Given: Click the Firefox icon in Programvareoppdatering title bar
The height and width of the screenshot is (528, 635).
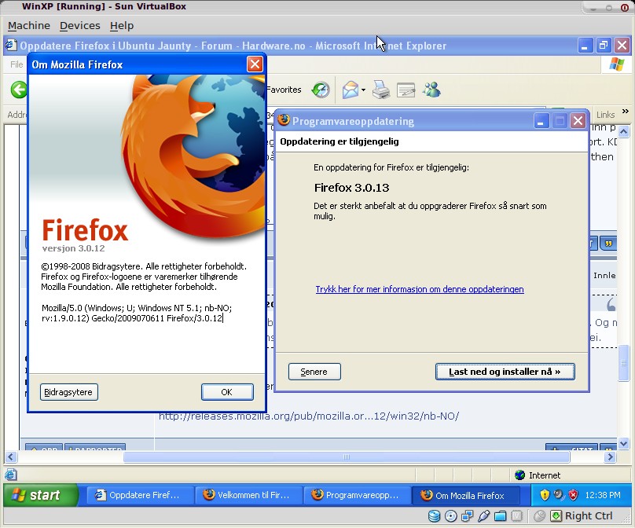Looking at the screenshot, I should (x=284, y=120).
